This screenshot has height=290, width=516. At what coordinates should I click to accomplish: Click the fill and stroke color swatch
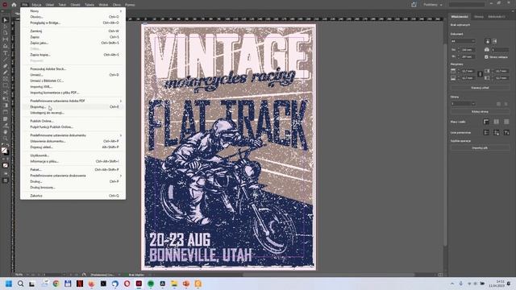pyautogui.click(x=5, y=151)
